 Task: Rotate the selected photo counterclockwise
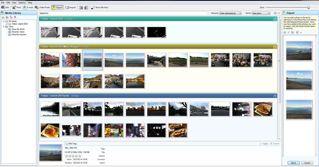point(81,7)
